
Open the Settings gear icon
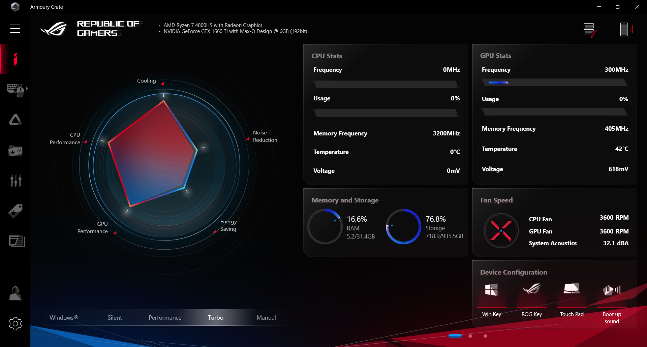(15, 323)
